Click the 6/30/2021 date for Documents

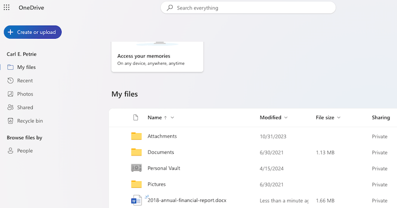(x=271, y=153)
